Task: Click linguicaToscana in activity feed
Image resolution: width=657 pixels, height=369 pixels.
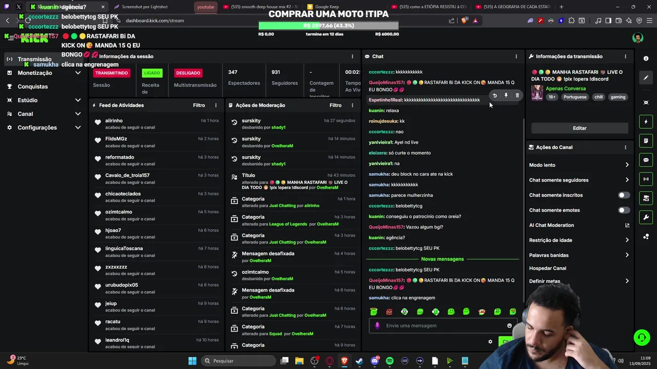Action: [x=157, y=252]
